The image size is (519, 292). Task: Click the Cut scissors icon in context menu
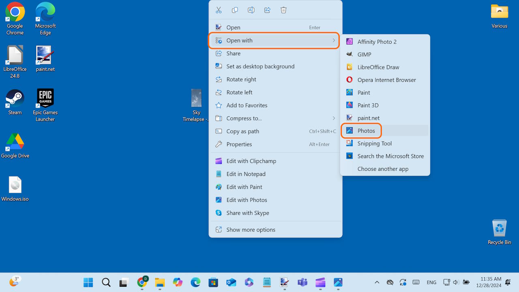click(219, 10)
